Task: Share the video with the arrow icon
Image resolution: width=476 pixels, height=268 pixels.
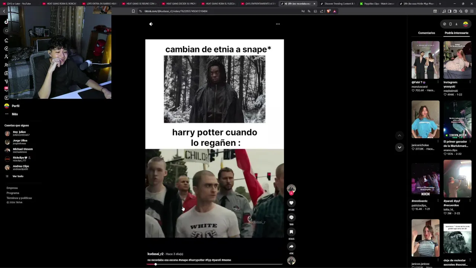Action: point(291,246)
